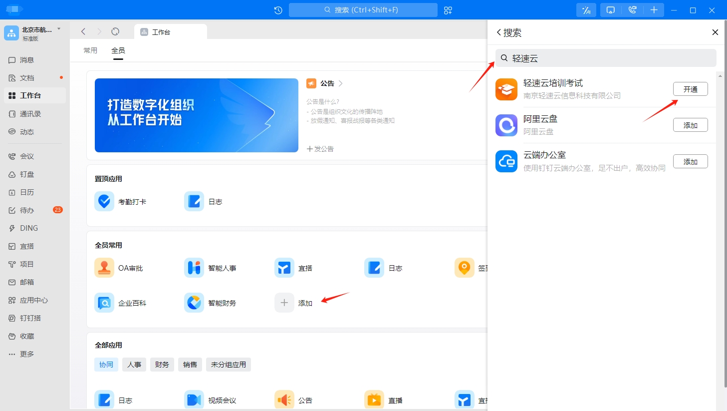This screenshot has width=727, height=411.
Task: Click 添加 button next to 阿里云盘
Action: coord(690,125)
